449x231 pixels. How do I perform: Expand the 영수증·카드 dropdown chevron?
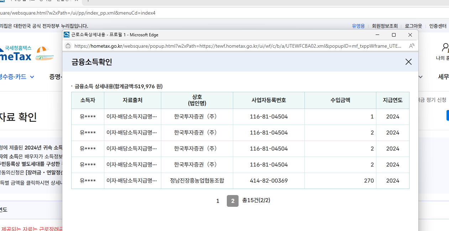[x=32, y=77]
